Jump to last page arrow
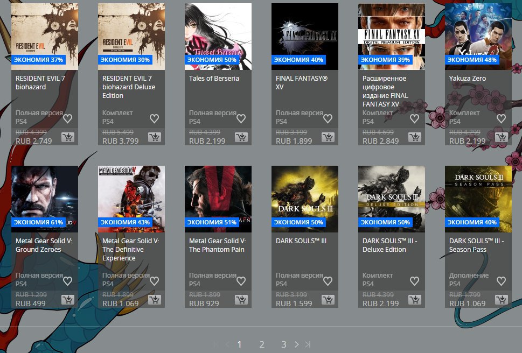The width and height of the screenshot is (522, 353). (x=308, y=344)
